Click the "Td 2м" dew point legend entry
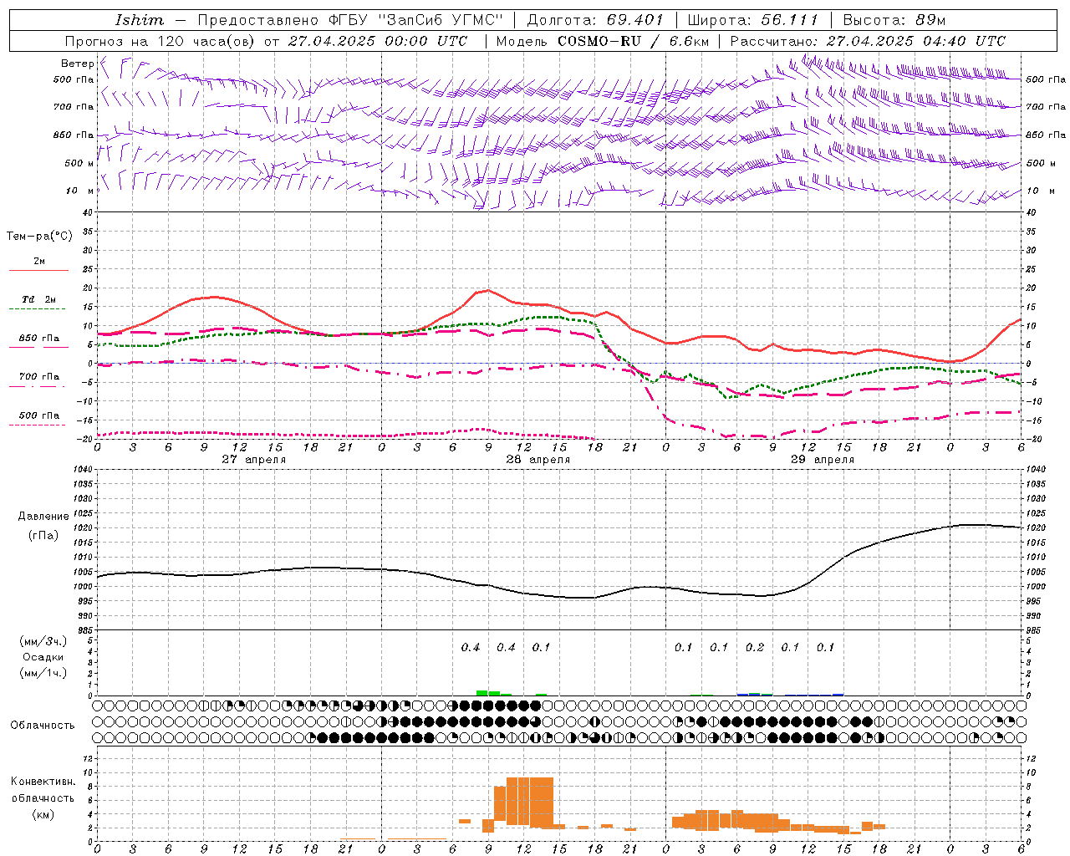The image size is (1070, 856). tap(39, 299)
